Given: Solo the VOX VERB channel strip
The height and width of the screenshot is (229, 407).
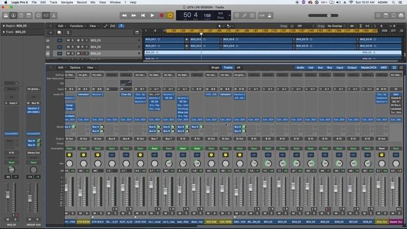Looking at the screenshot, I should click(x=229, y=213).
